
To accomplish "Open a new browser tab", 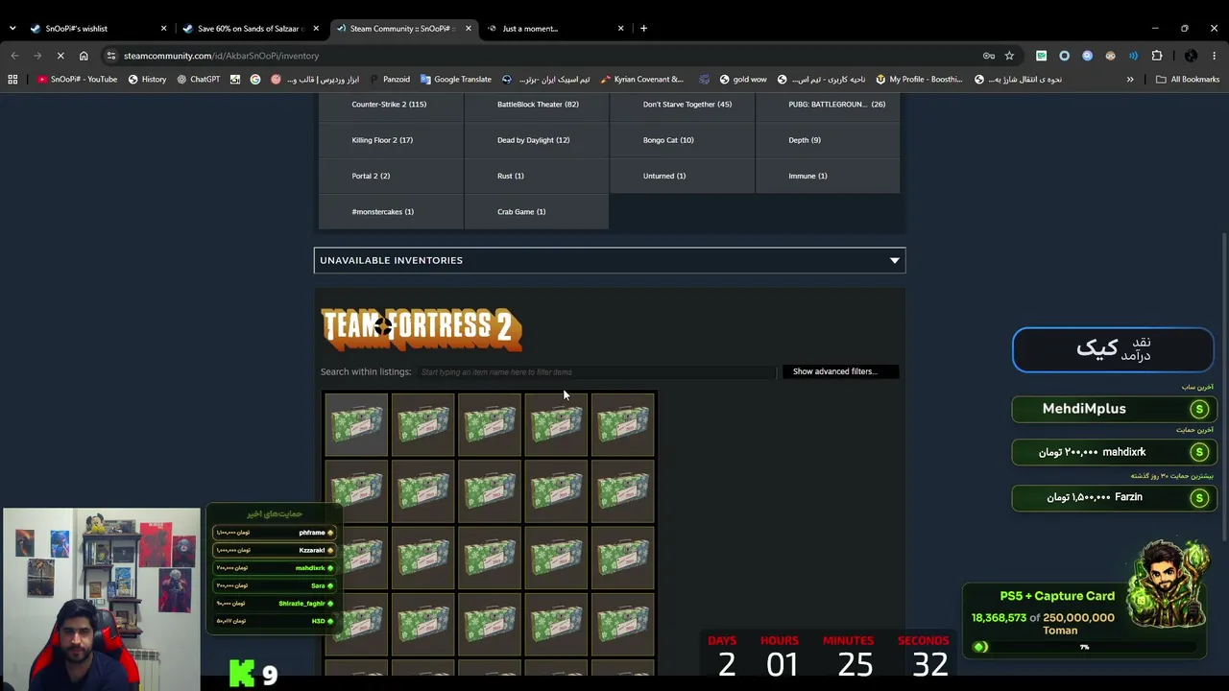I will tap(643, 29).
